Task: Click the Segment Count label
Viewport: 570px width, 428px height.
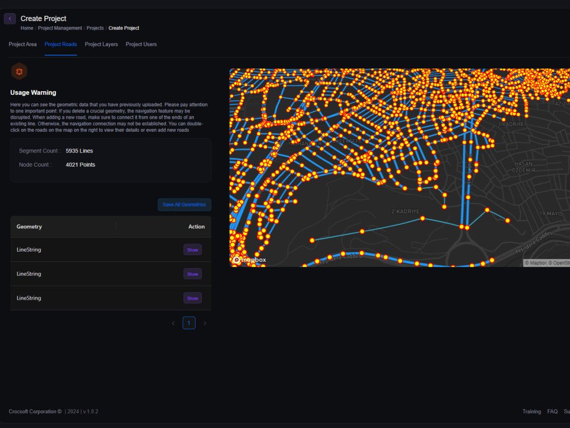Action: tap(40, 151)
